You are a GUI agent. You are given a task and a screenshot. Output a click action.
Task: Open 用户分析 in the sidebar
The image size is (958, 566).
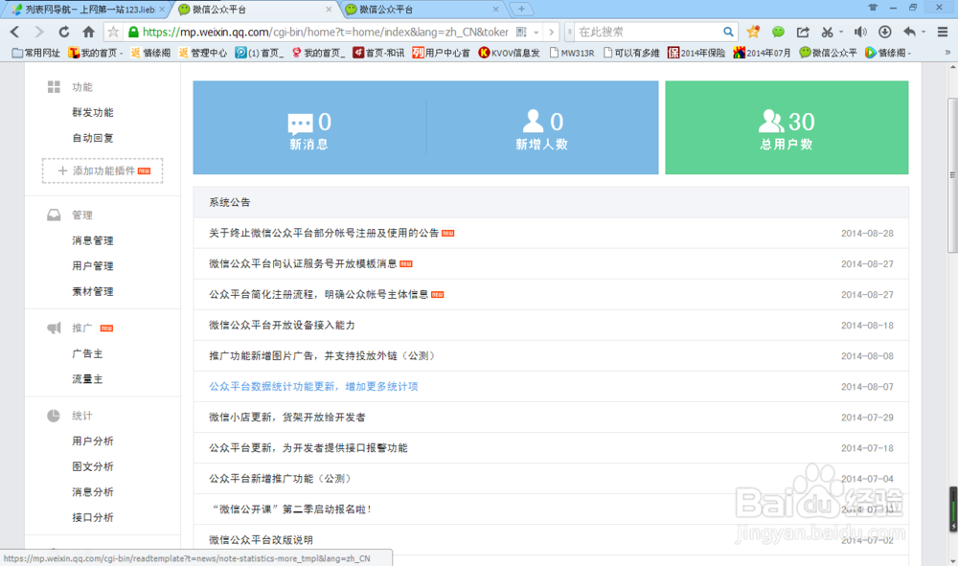point(93,441)
